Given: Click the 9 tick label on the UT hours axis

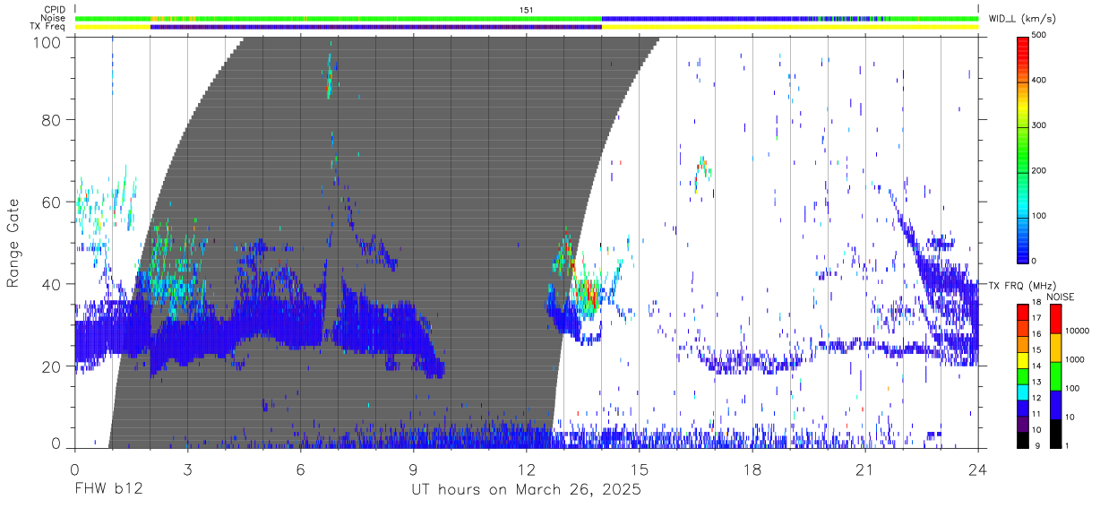Looking at the screenshot, I should (x=413, y=468).
